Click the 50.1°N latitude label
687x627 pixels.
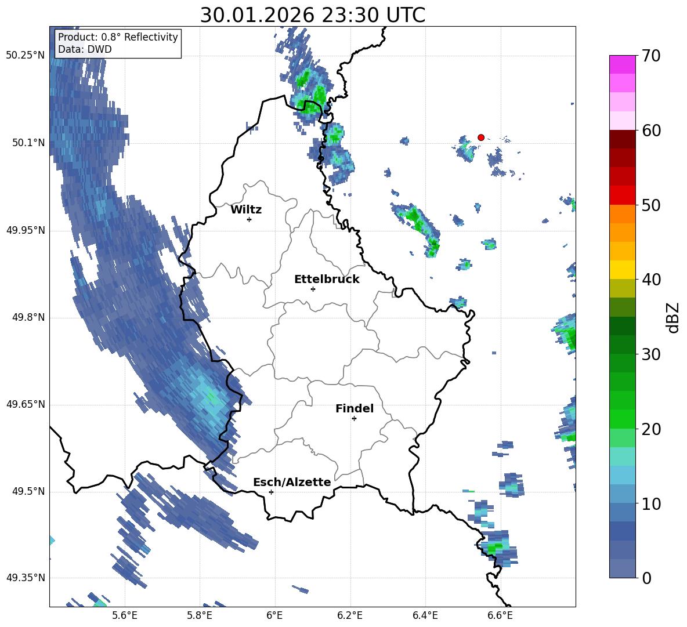[x=28, y=143]
